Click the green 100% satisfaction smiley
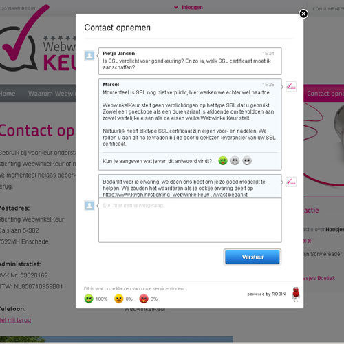Viewport: 344px width, 344px height. tap(89, 299)
